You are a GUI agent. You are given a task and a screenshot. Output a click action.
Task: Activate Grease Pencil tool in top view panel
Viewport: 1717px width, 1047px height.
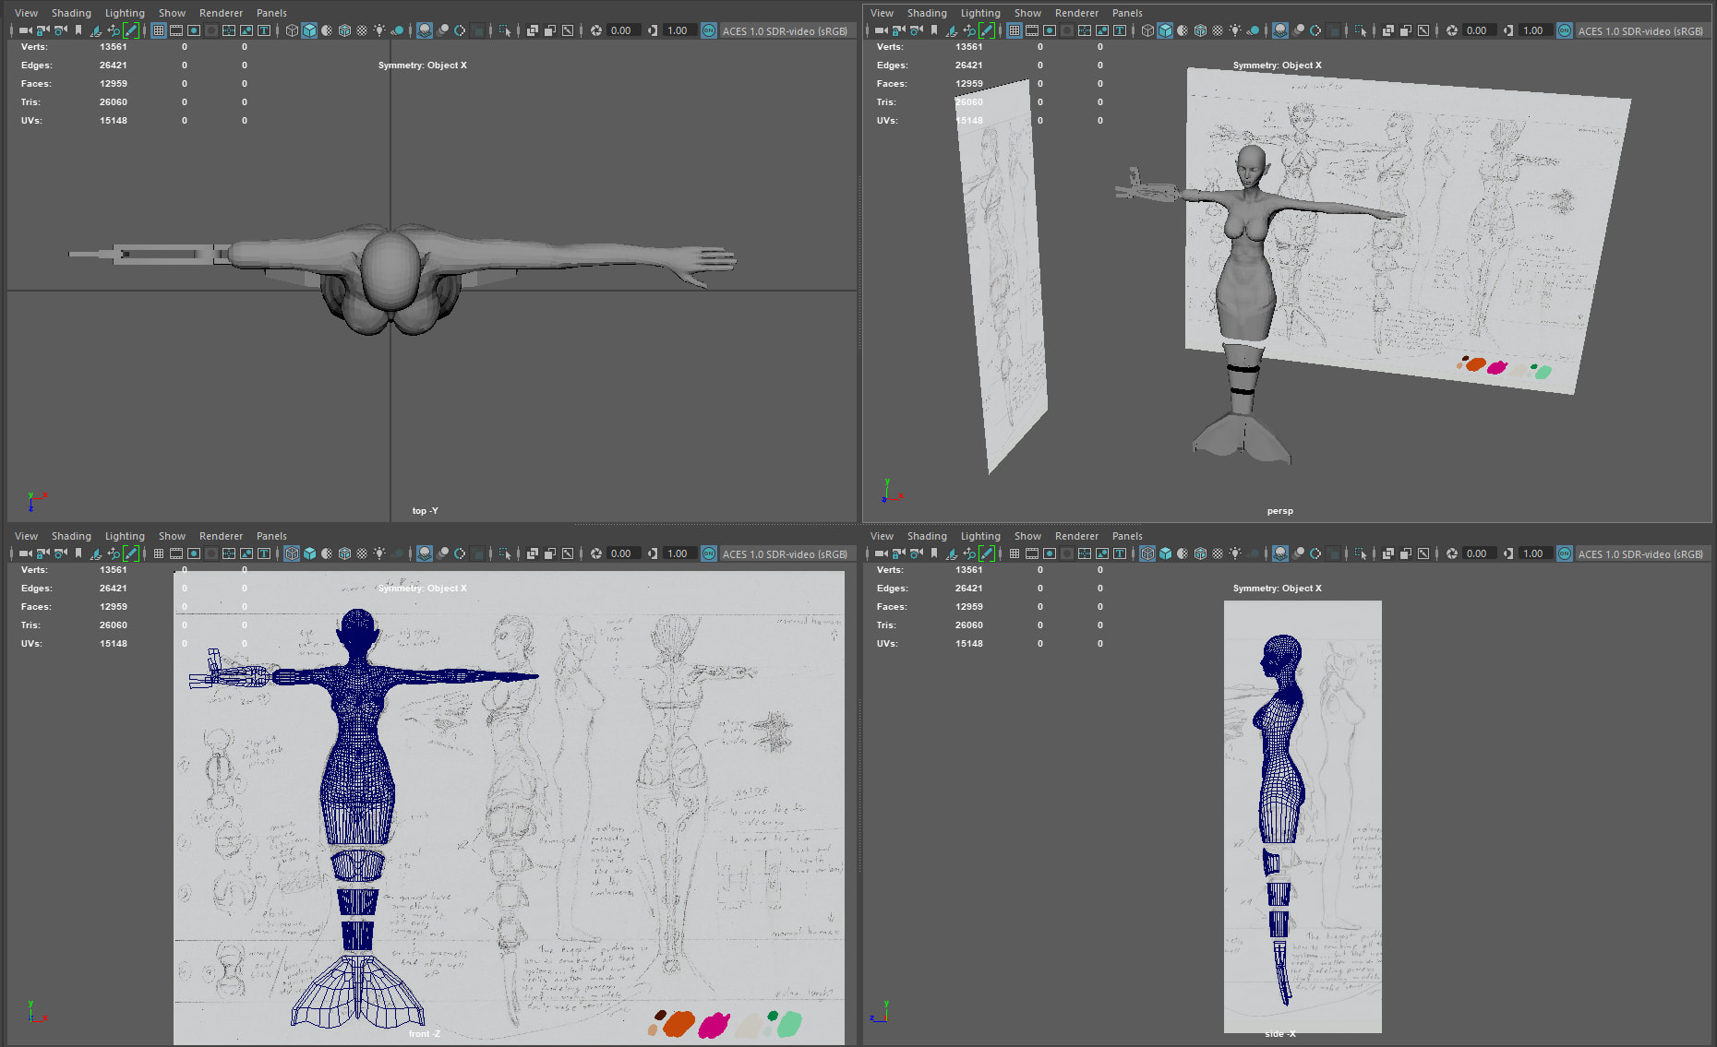(x=131, y=30)
